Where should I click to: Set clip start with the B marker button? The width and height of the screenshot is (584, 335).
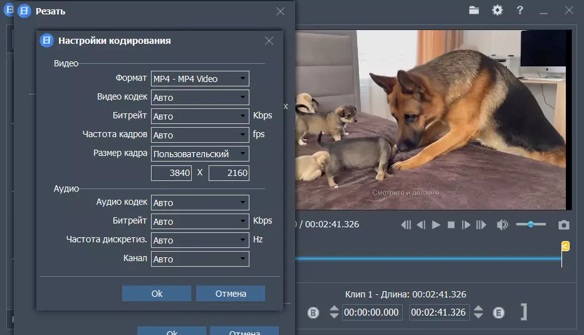(x=314, y=312)
